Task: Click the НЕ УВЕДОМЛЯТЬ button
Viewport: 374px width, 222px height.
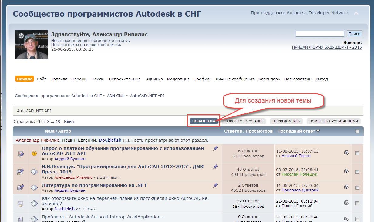Action: (286, 121)
